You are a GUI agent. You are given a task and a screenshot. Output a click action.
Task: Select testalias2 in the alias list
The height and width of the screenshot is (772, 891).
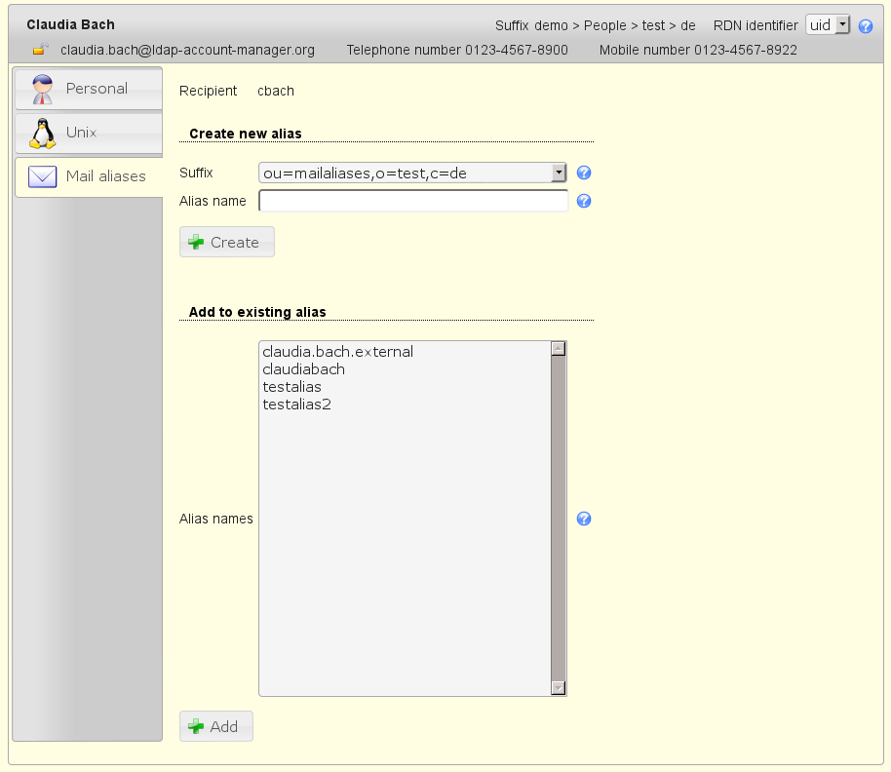(x=297, y=405)
